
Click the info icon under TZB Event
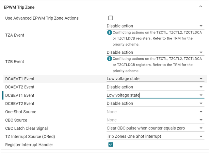point(109,59)
